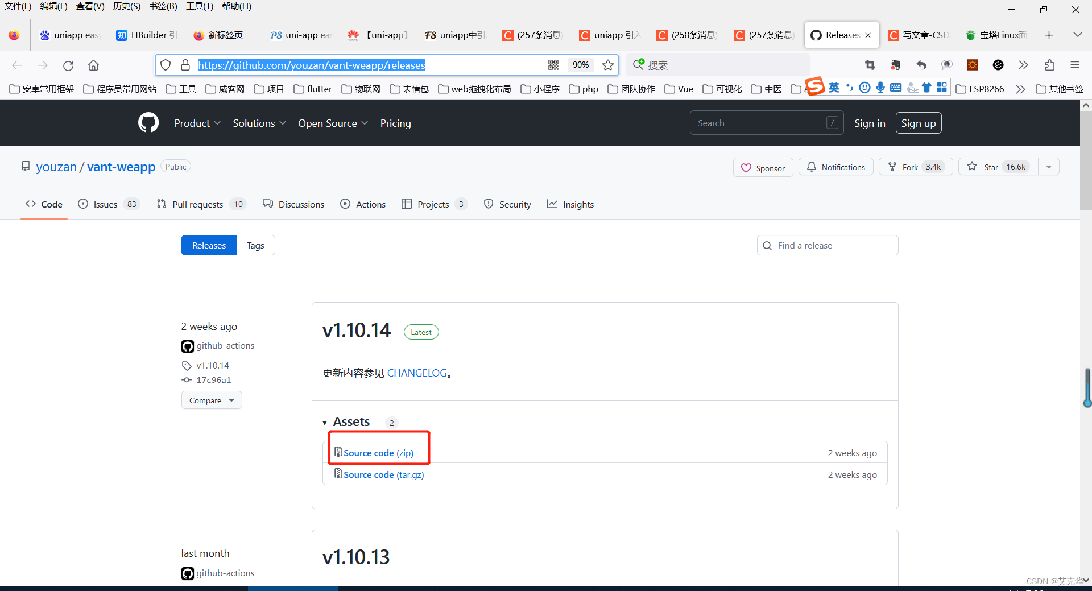Switch to the Issues tab
Screen dimensions: 1092x591
pos(108,204)
